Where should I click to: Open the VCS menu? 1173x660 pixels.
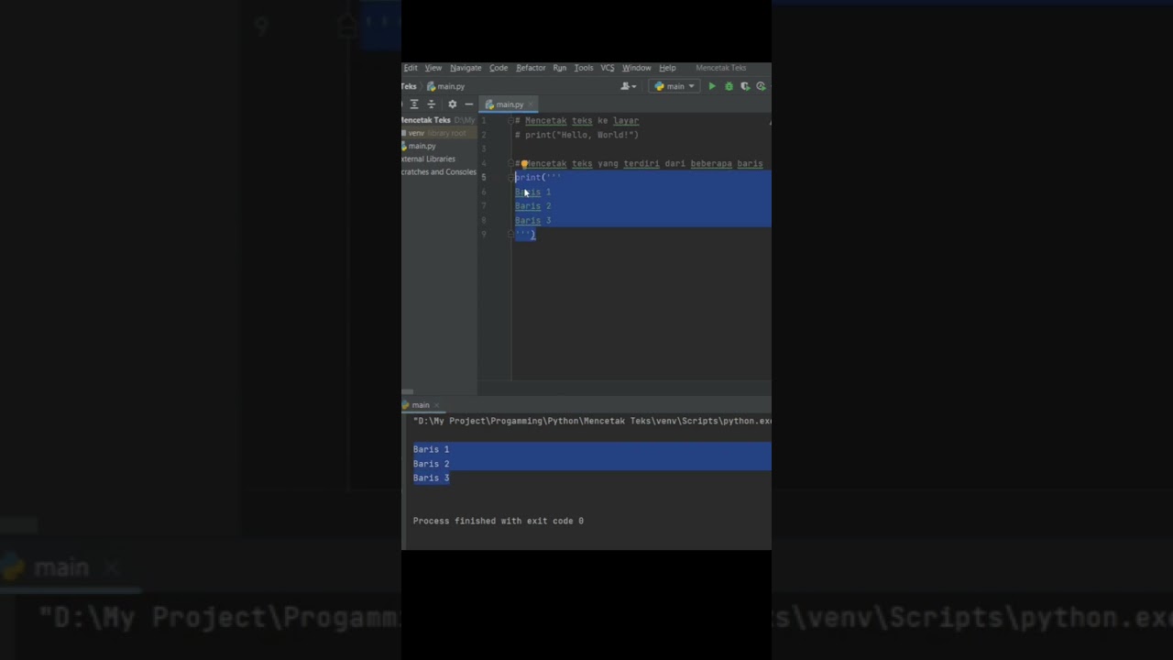click(x=608, y=68)
